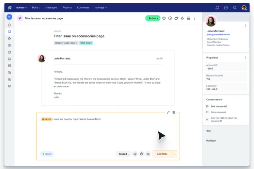Click the conversation number #56812
Screen dimensions: 254x169
click(57, 31)
